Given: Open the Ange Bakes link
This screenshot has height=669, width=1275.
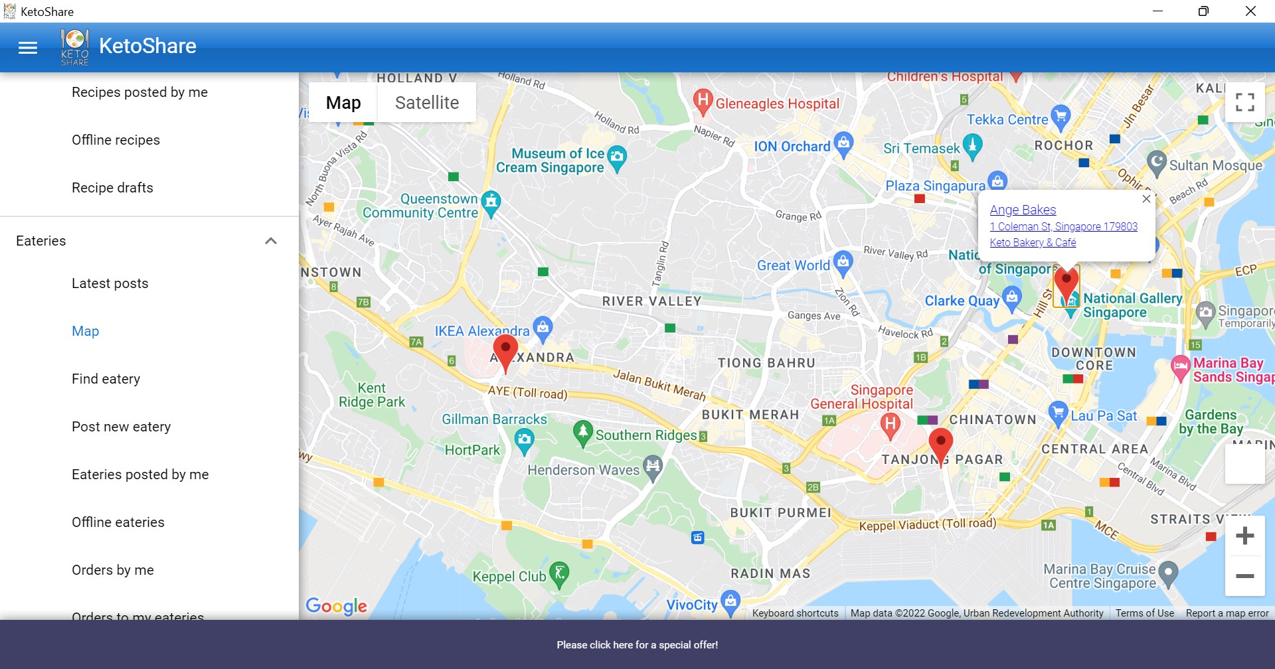Looking at the screenshot, I should pyautogui.click(x=1023, y=210).
